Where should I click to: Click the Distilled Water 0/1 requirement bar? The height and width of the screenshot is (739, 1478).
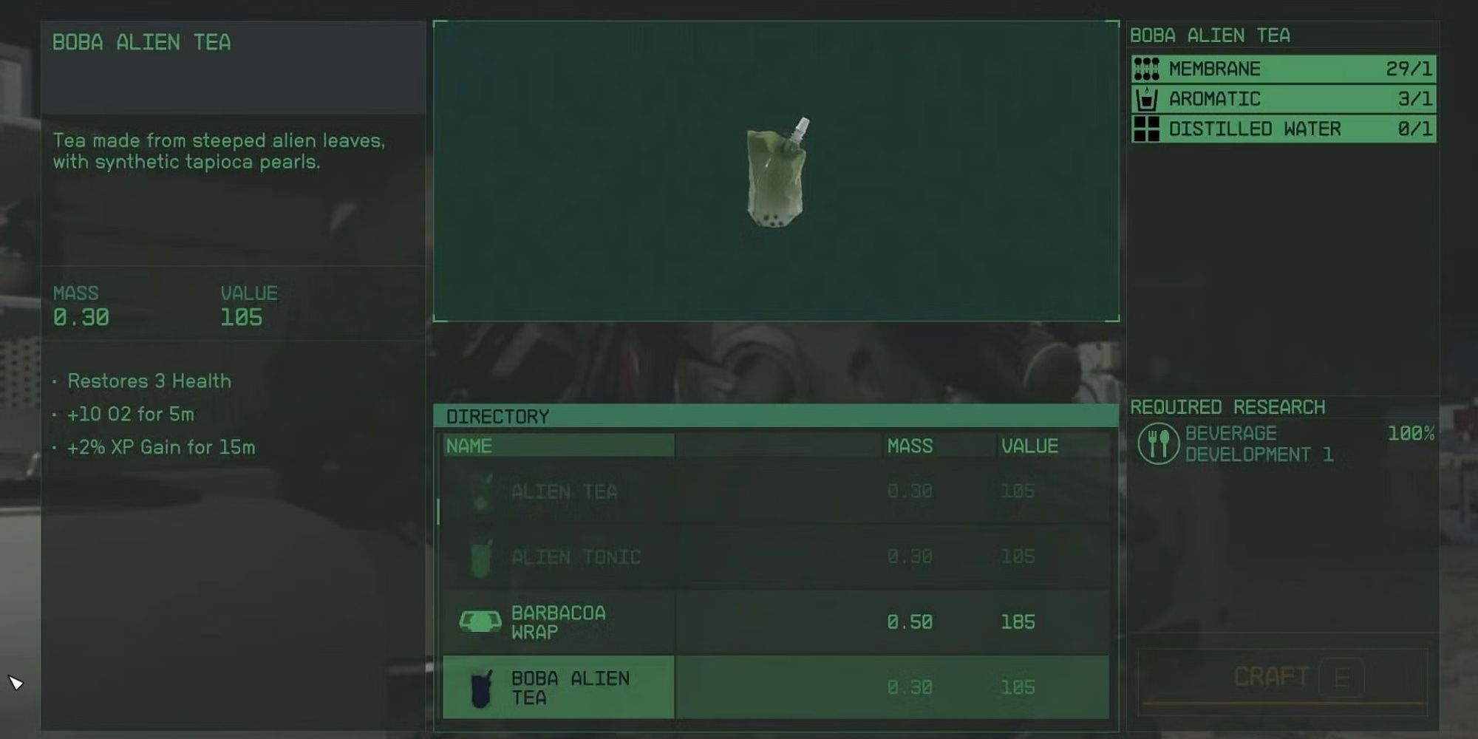1284,129
